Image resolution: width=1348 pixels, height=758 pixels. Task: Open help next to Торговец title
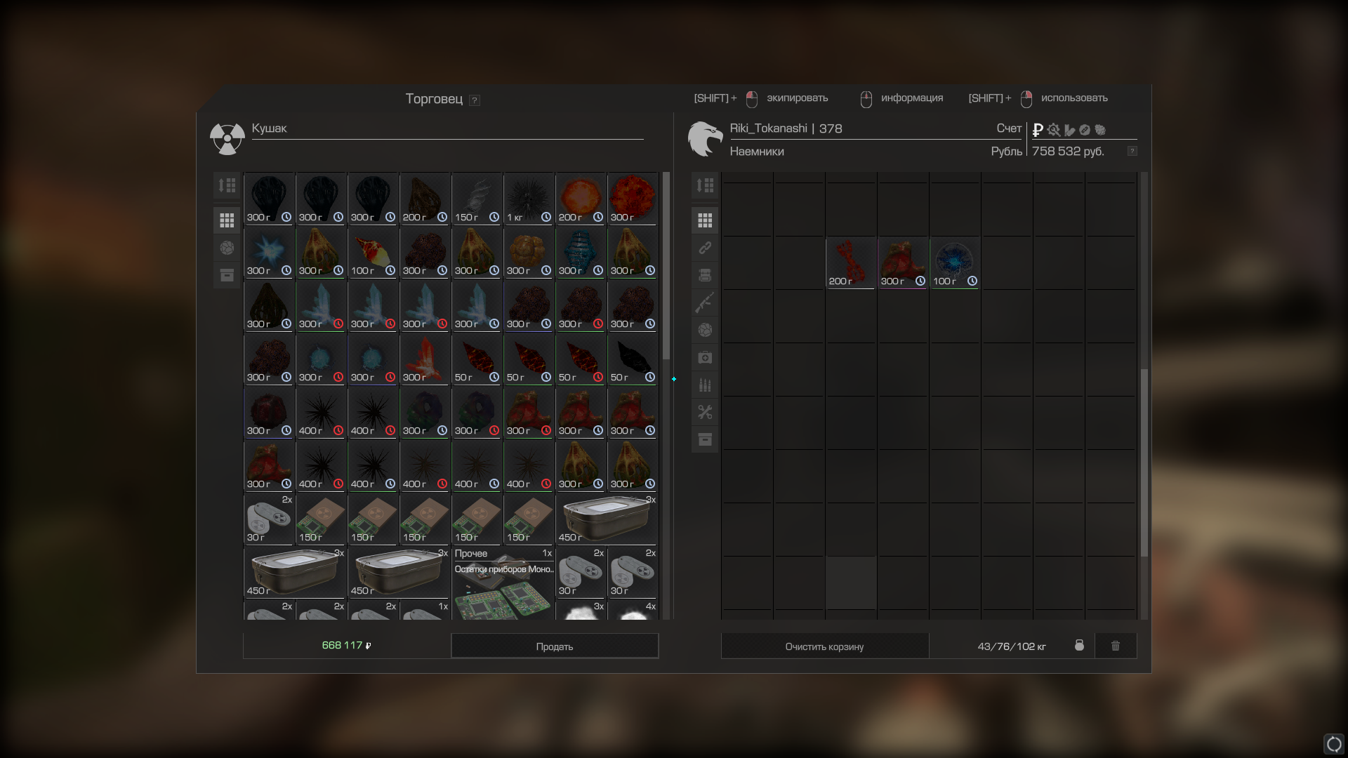[x=475, y=100]
